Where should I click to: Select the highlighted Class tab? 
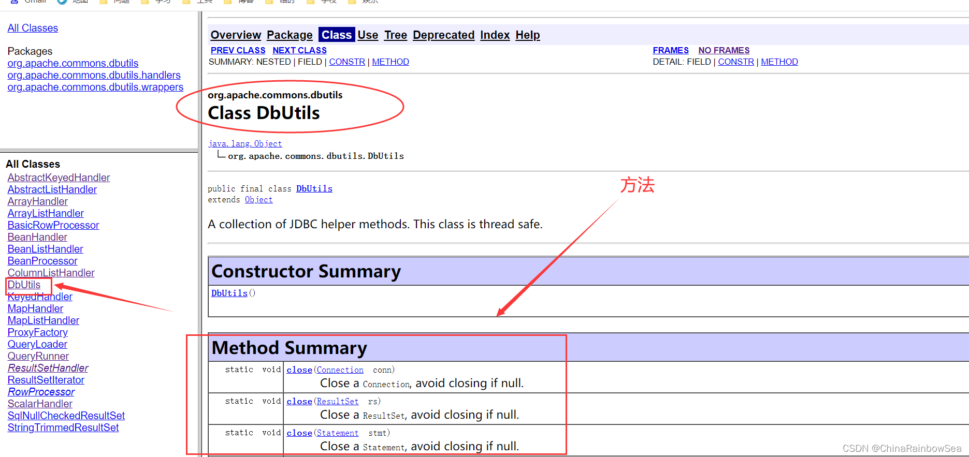click(x=337, y=35)
